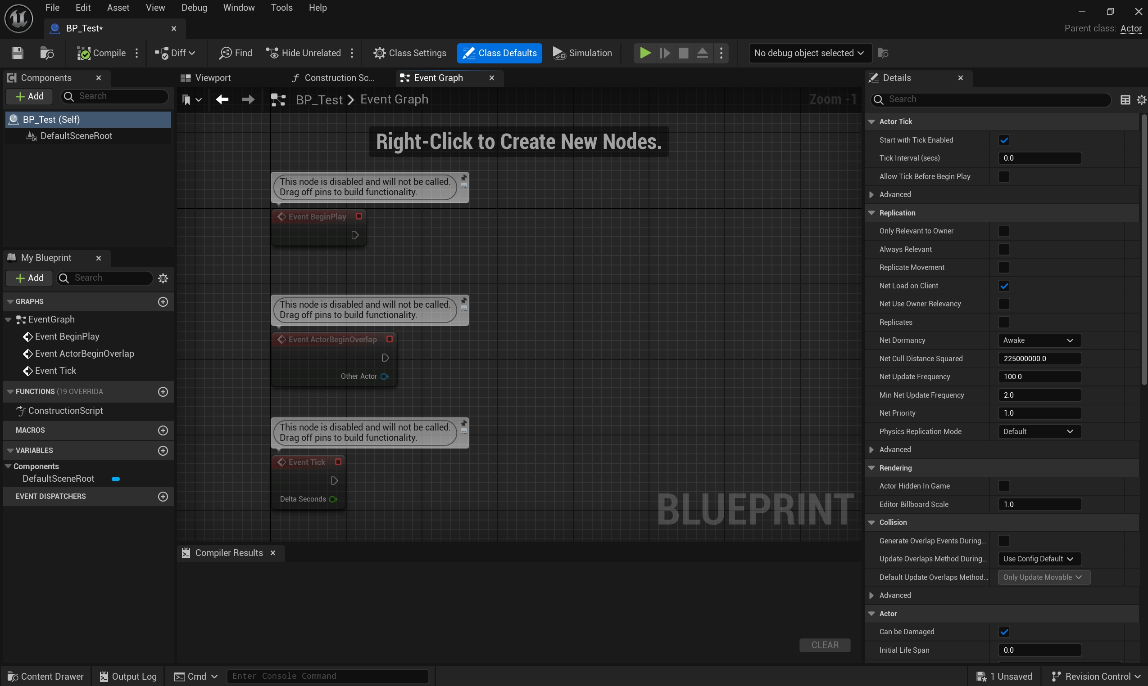Open the Asset menu
1148x686 pixels.
pos(118,8)
